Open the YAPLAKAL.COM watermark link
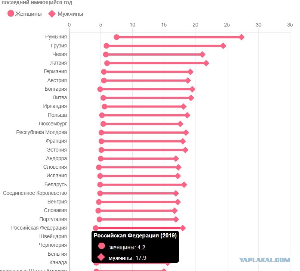The image size is (300, 271). pyautogui.click(x=265, y=260)
